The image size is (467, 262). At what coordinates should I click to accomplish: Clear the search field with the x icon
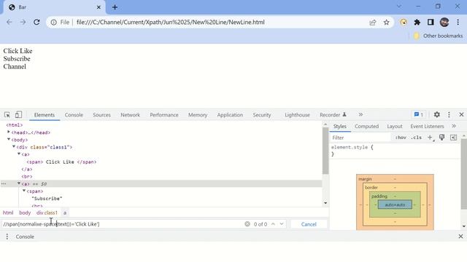pyautogui.click(x=247, y=224)
